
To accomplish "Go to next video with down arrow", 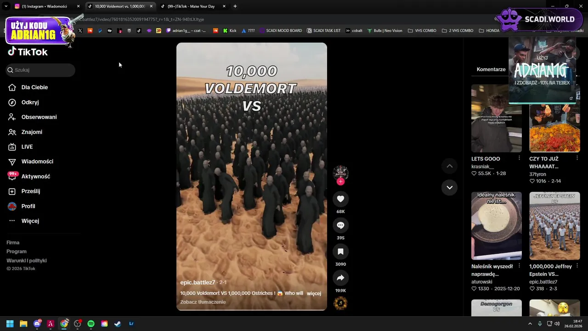I will click(449, 188).
